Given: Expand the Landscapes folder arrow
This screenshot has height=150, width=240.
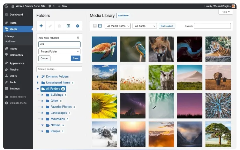Looking at the screenshot, I should (x=42, y=113).
